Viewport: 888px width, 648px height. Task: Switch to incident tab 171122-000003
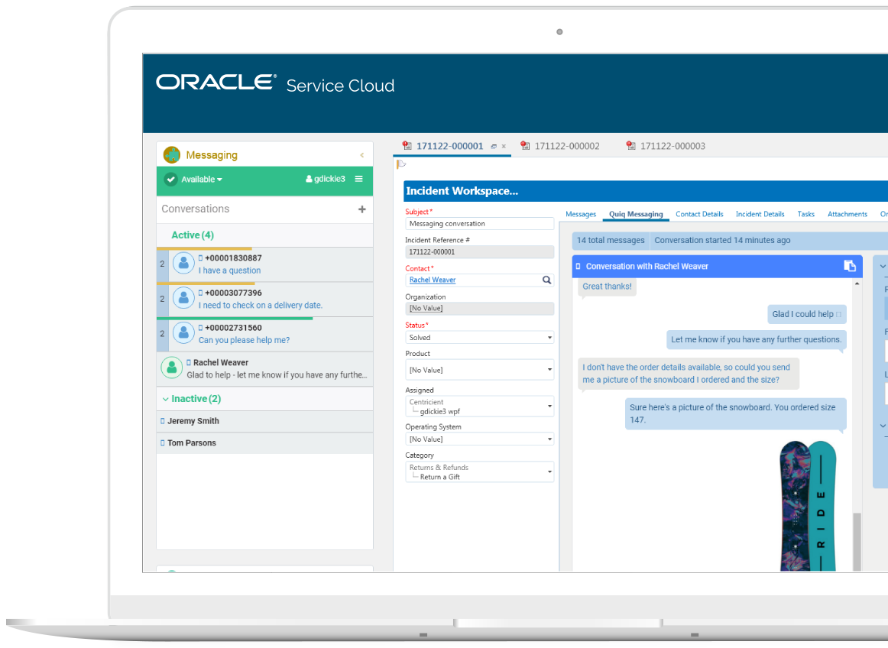click(x=672, y=146)
